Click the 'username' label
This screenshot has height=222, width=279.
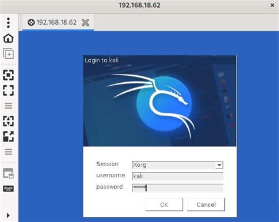pos(111,175)
